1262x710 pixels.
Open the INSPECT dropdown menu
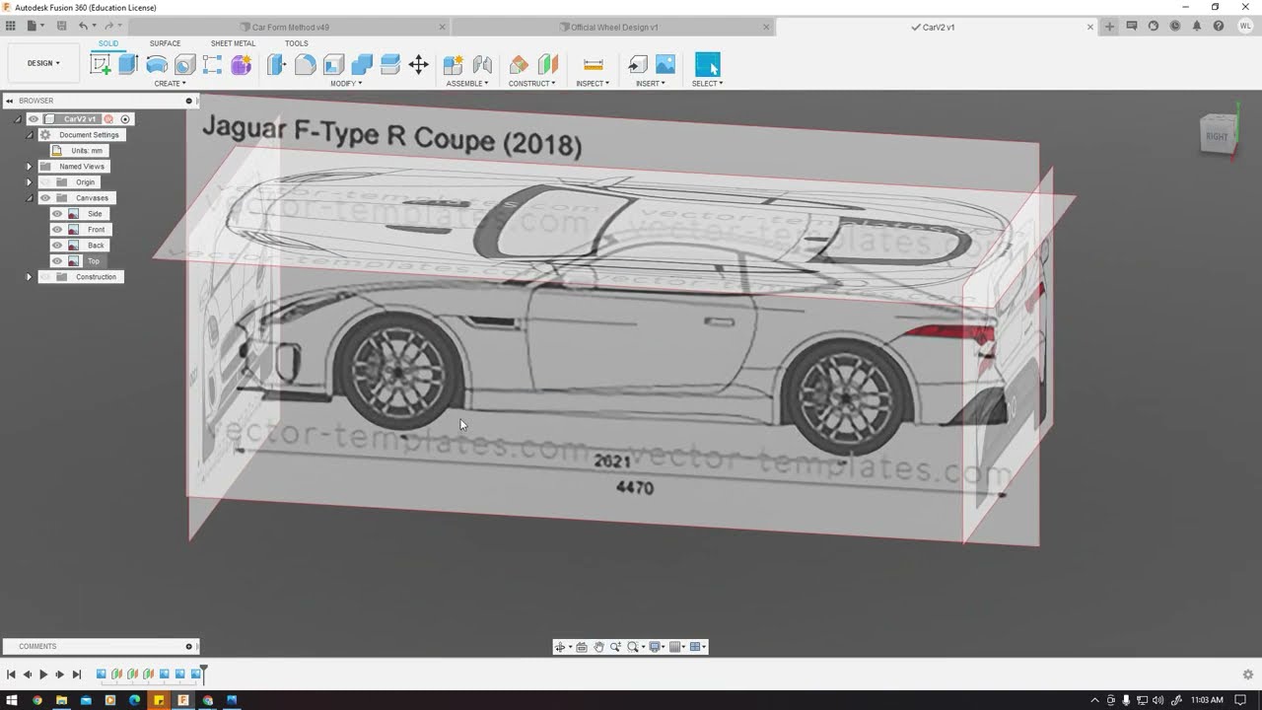point(593,84)
